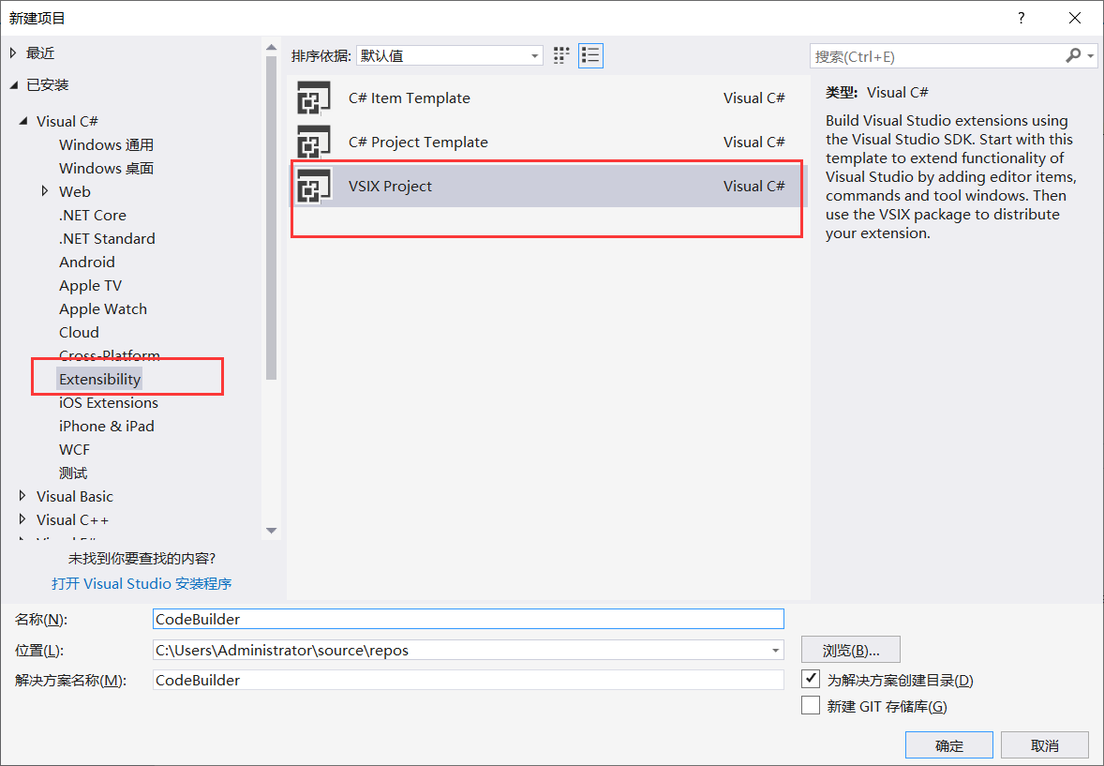Screen dimensions: 1104x766
Task: Click the VSIX Project template icon
Action: pyautogui.click(x=313, y=186)
